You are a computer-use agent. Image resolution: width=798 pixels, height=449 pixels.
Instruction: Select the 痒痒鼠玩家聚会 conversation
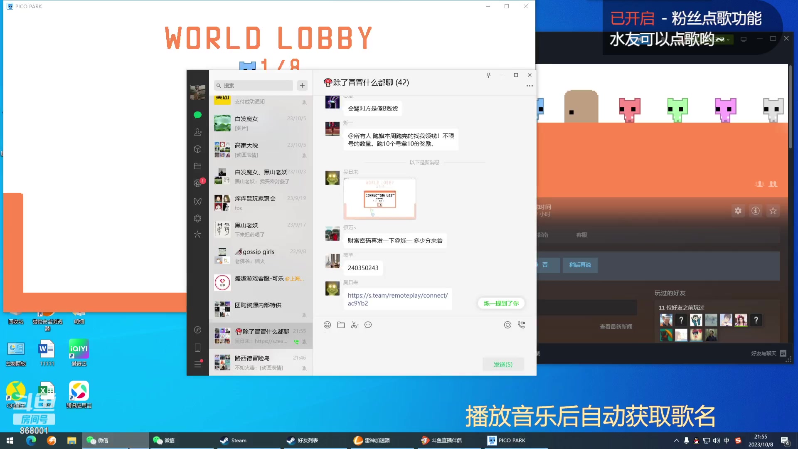pos(261,203)
